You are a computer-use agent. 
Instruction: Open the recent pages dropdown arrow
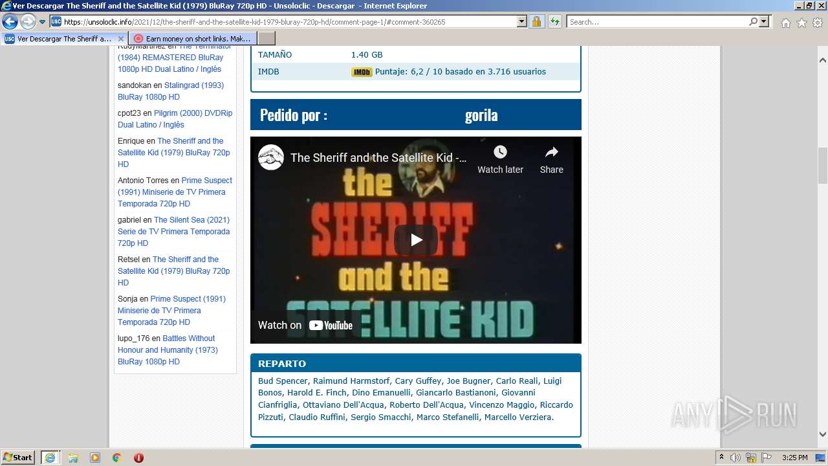coord(43,22)
